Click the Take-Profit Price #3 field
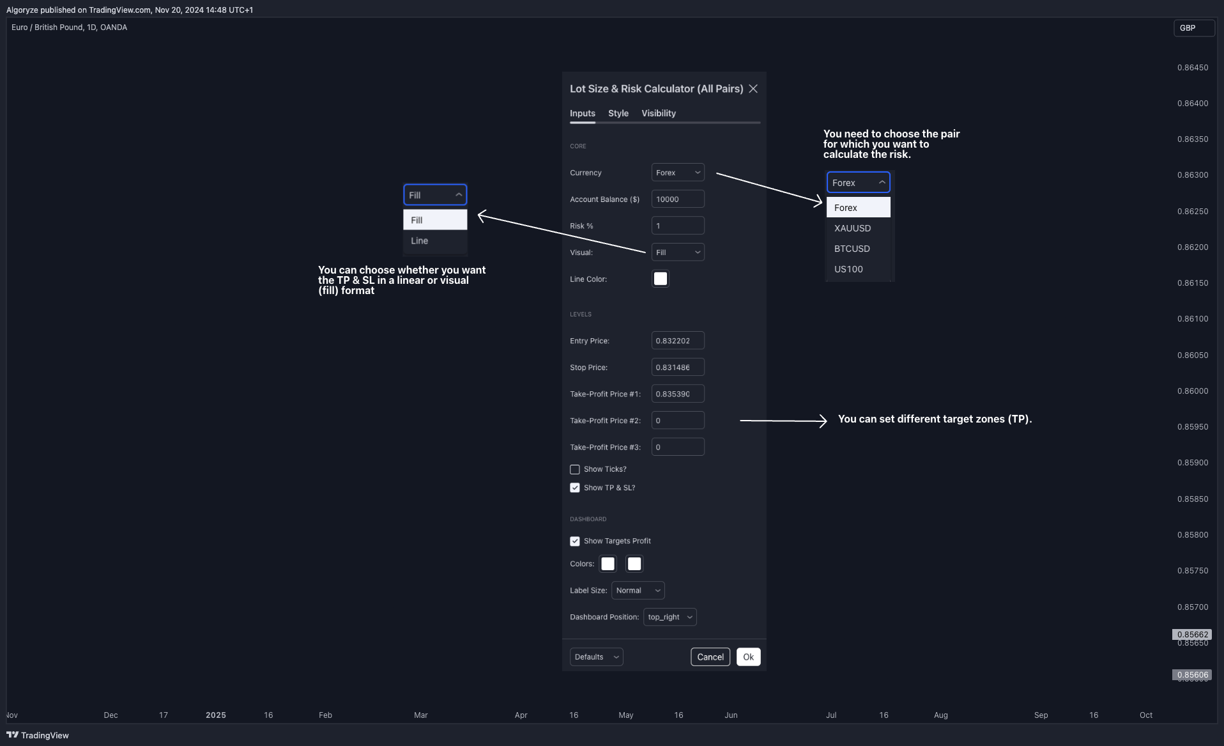The width and height of the screenshot is (1224, 746). (x=678, y=447)
